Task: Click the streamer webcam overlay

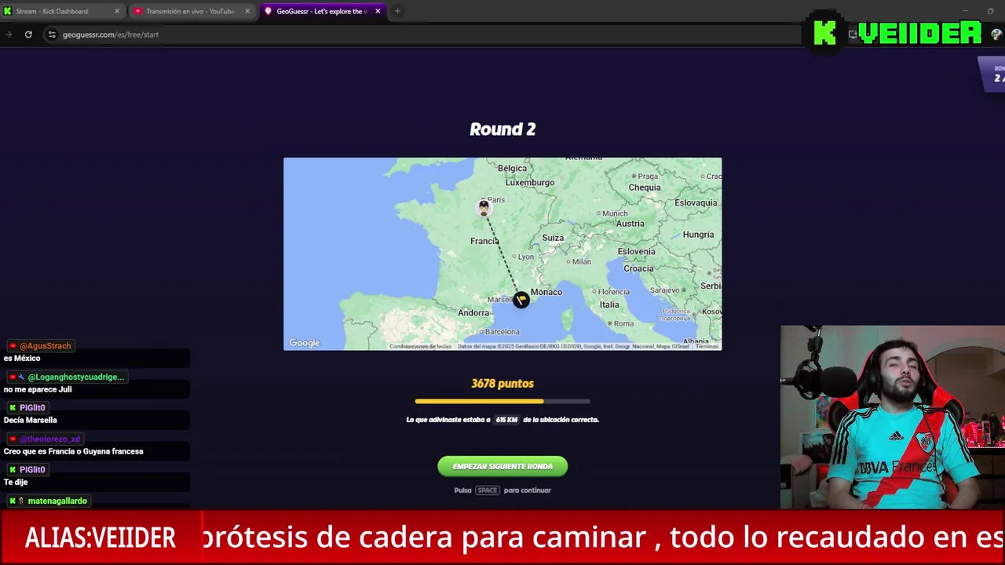Action: 893,417
